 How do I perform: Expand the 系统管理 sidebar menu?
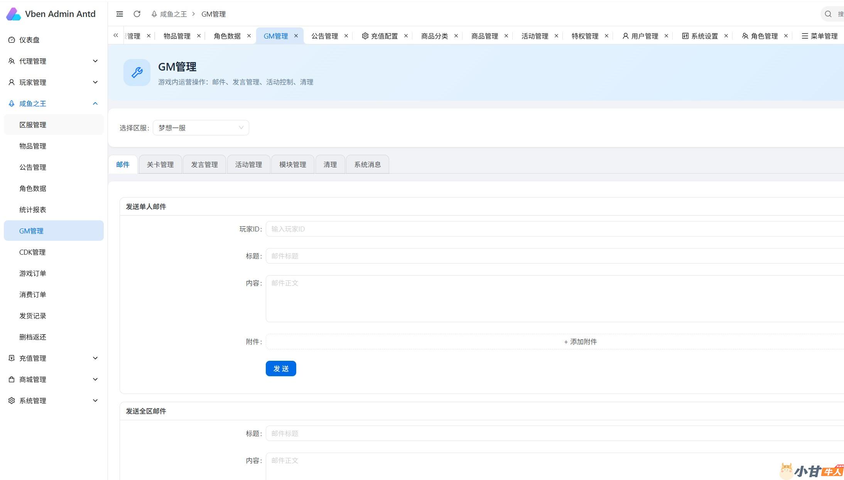pyautogui.click(x=54, y=401)
